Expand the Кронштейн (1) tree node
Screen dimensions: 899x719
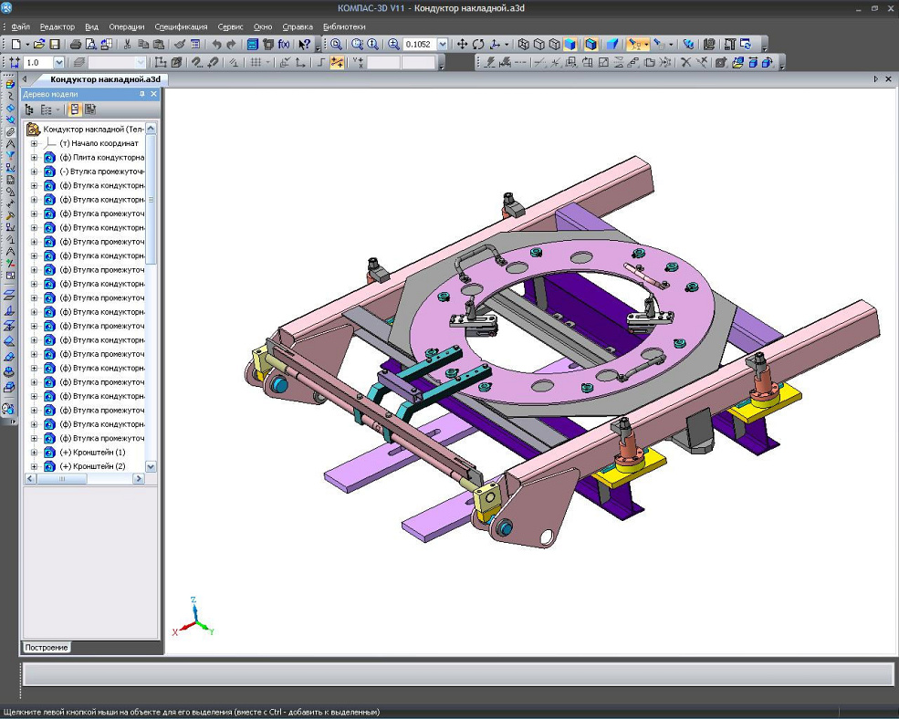tap(35, 453)
